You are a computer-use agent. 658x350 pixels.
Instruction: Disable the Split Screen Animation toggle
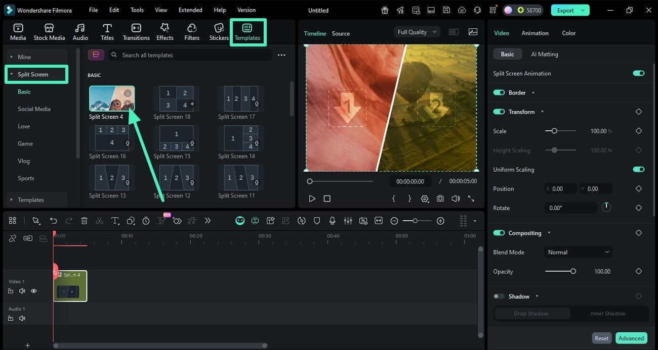(x=639, y=73)
